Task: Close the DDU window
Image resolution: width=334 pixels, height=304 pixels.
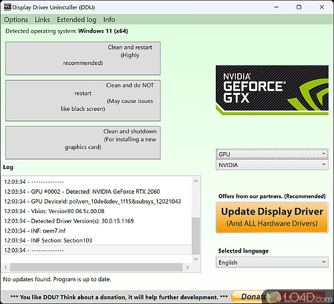Action: click(x=322, y=7)
